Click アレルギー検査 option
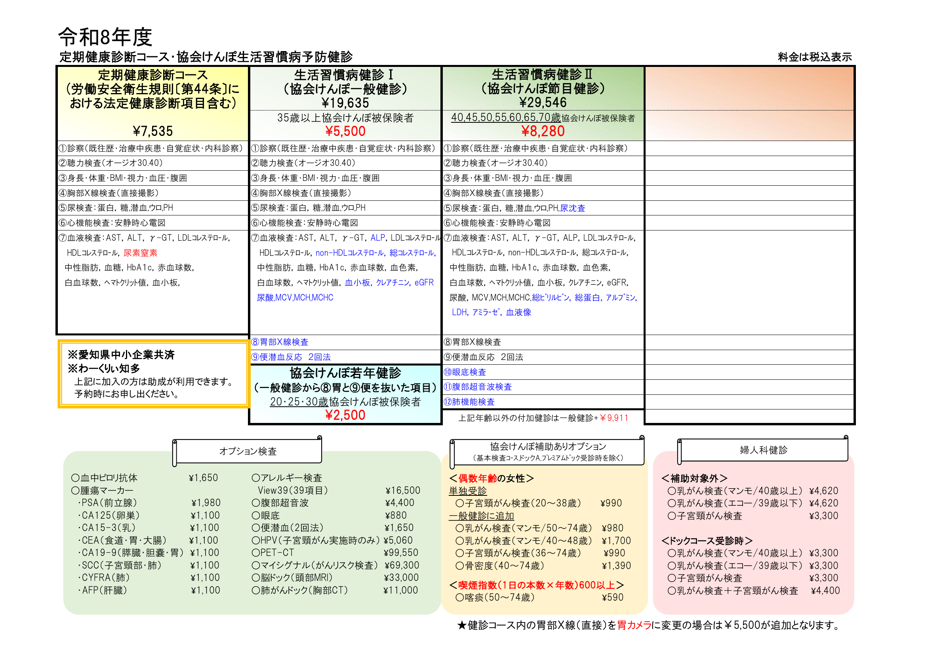The height and width of the screenshot is (655, 926). (x=287, y=478)
